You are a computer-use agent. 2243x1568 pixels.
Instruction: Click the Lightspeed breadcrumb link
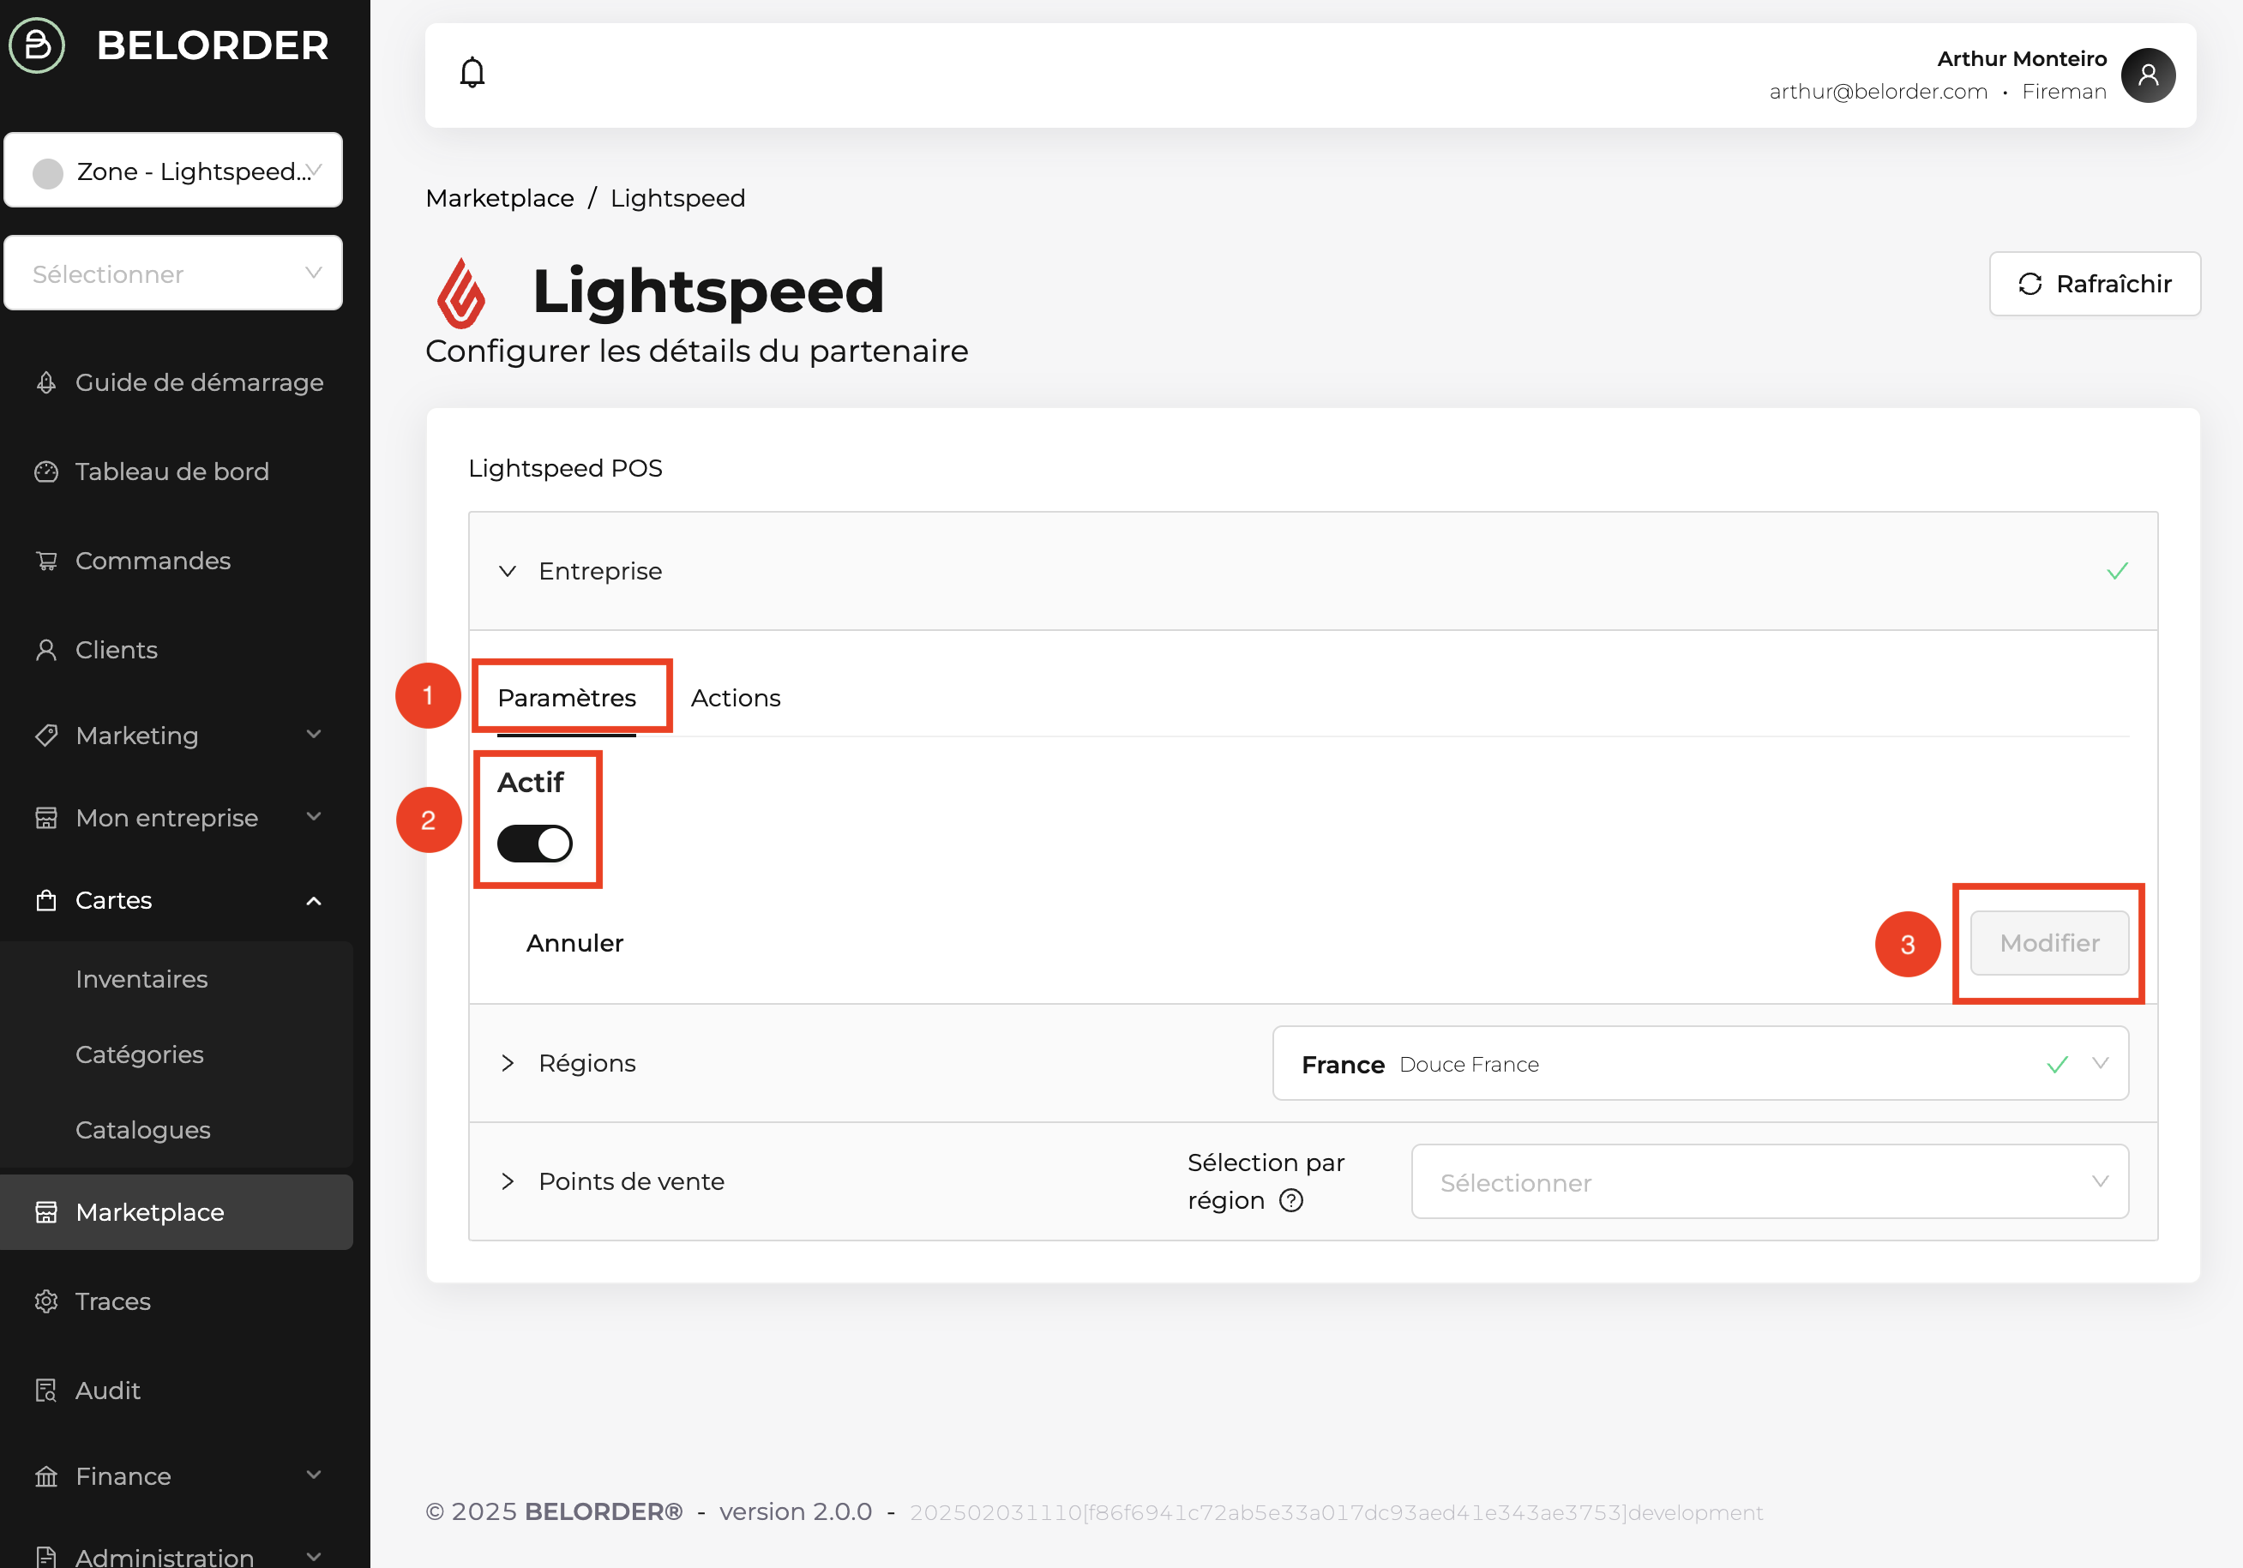pos(678,198)
